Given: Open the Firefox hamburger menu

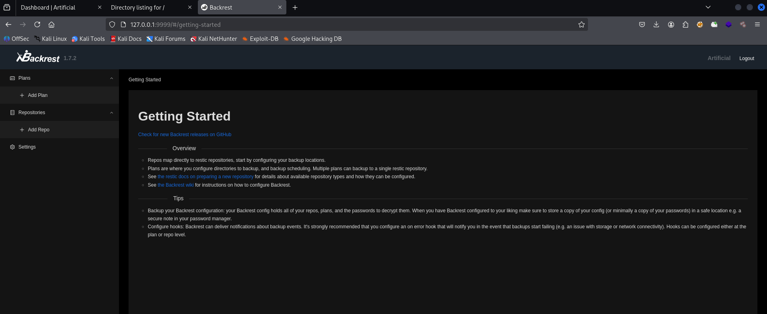Looking at the screenshot, I should tap(757, 24).
